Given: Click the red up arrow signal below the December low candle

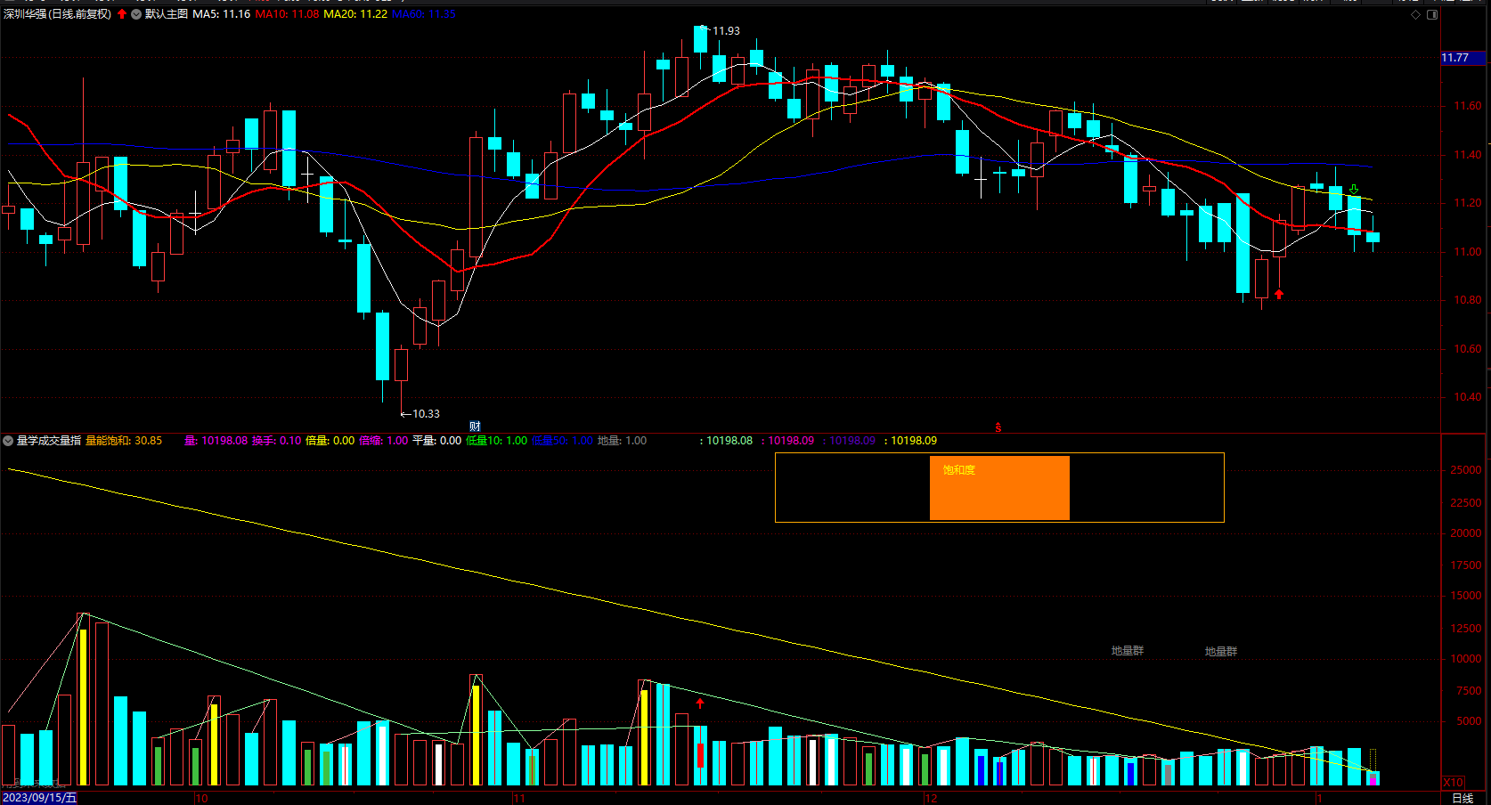Looking at the screenshot, I should [1279, 294].
